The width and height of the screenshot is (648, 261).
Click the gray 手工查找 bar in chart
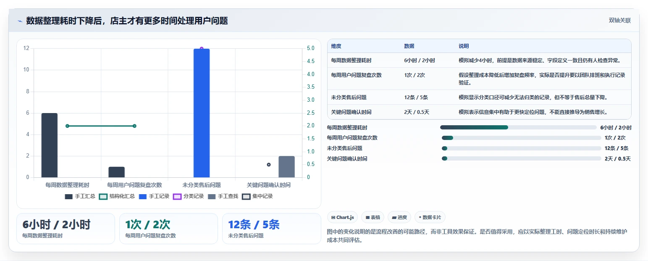pyautogui.click(x=286, y=167)
